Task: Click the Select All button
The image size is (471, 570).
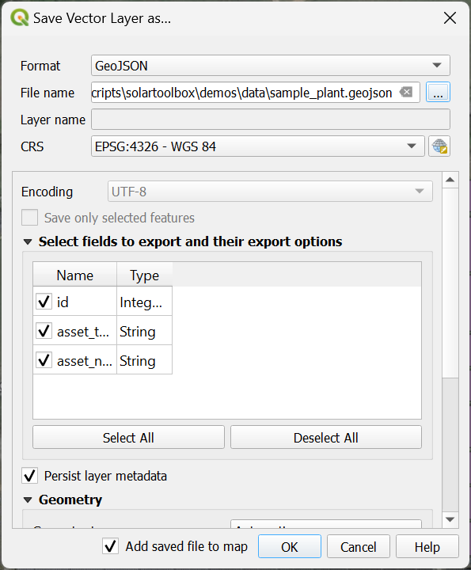Action: [129, 437]
